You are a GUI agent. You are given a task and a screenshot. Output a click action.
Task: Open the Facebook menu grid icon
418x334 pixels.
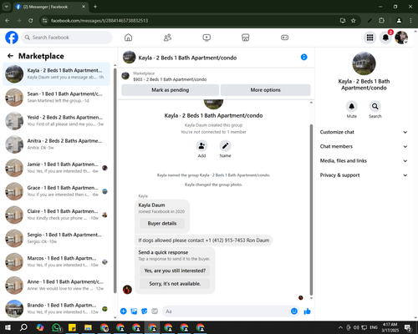[x=370, y=38]
